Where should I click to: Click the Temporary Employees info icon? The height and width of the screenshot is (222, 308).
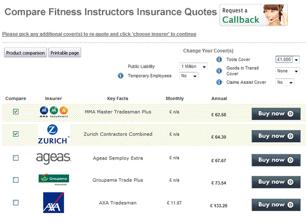pos(120,75)
